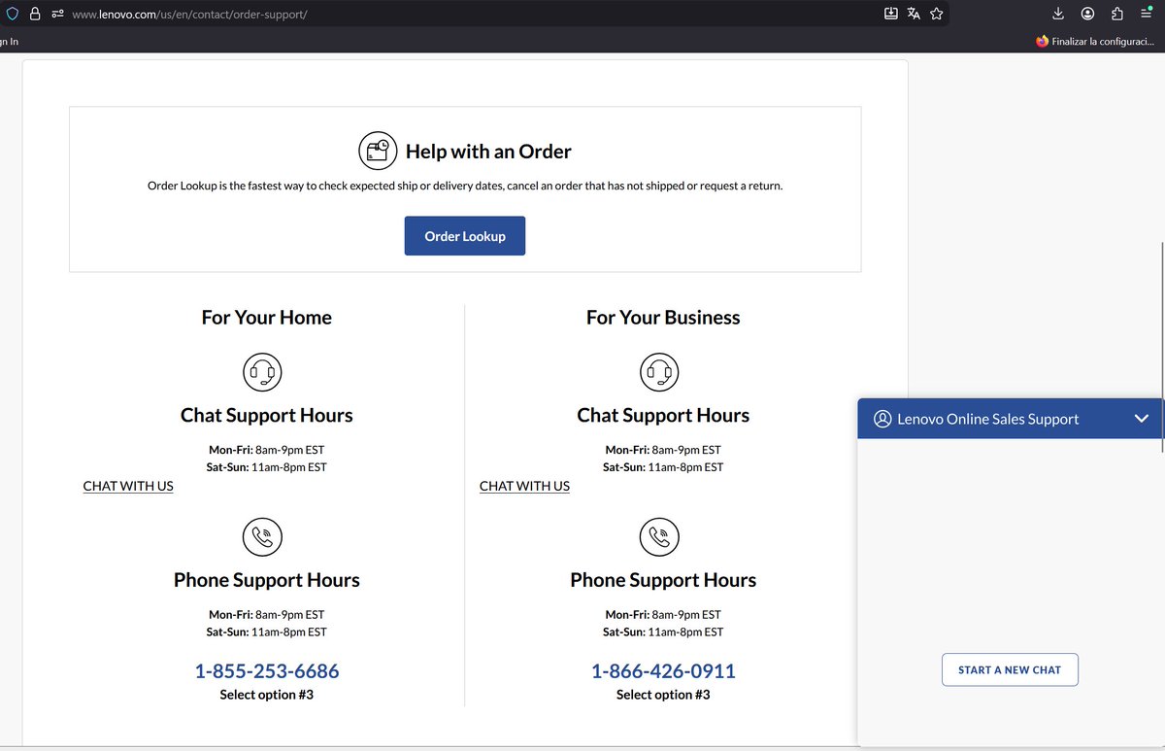
Task: Open the downloads panel icon
Action: (x=1058, y=14)
